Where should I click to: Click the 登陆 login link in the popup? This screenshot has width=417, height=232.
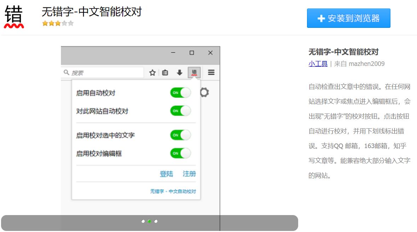pos(167,174)
